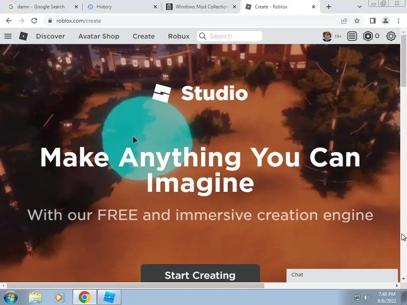Click the Start Creating button
This screenshot has width=407, height=305.
click(200, 274)
